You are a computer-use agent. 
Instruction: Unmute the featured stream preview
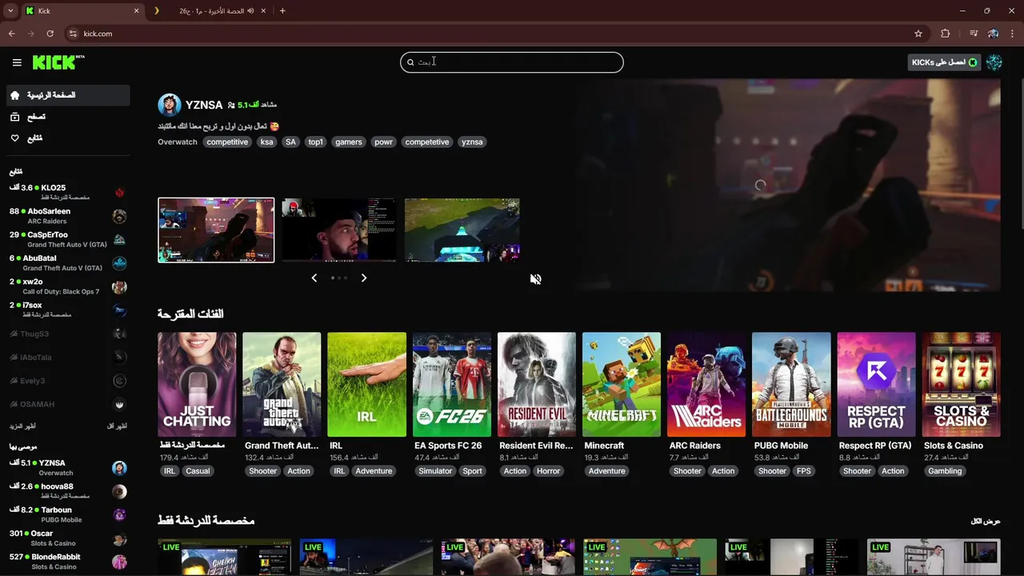(x=535, y=278)
